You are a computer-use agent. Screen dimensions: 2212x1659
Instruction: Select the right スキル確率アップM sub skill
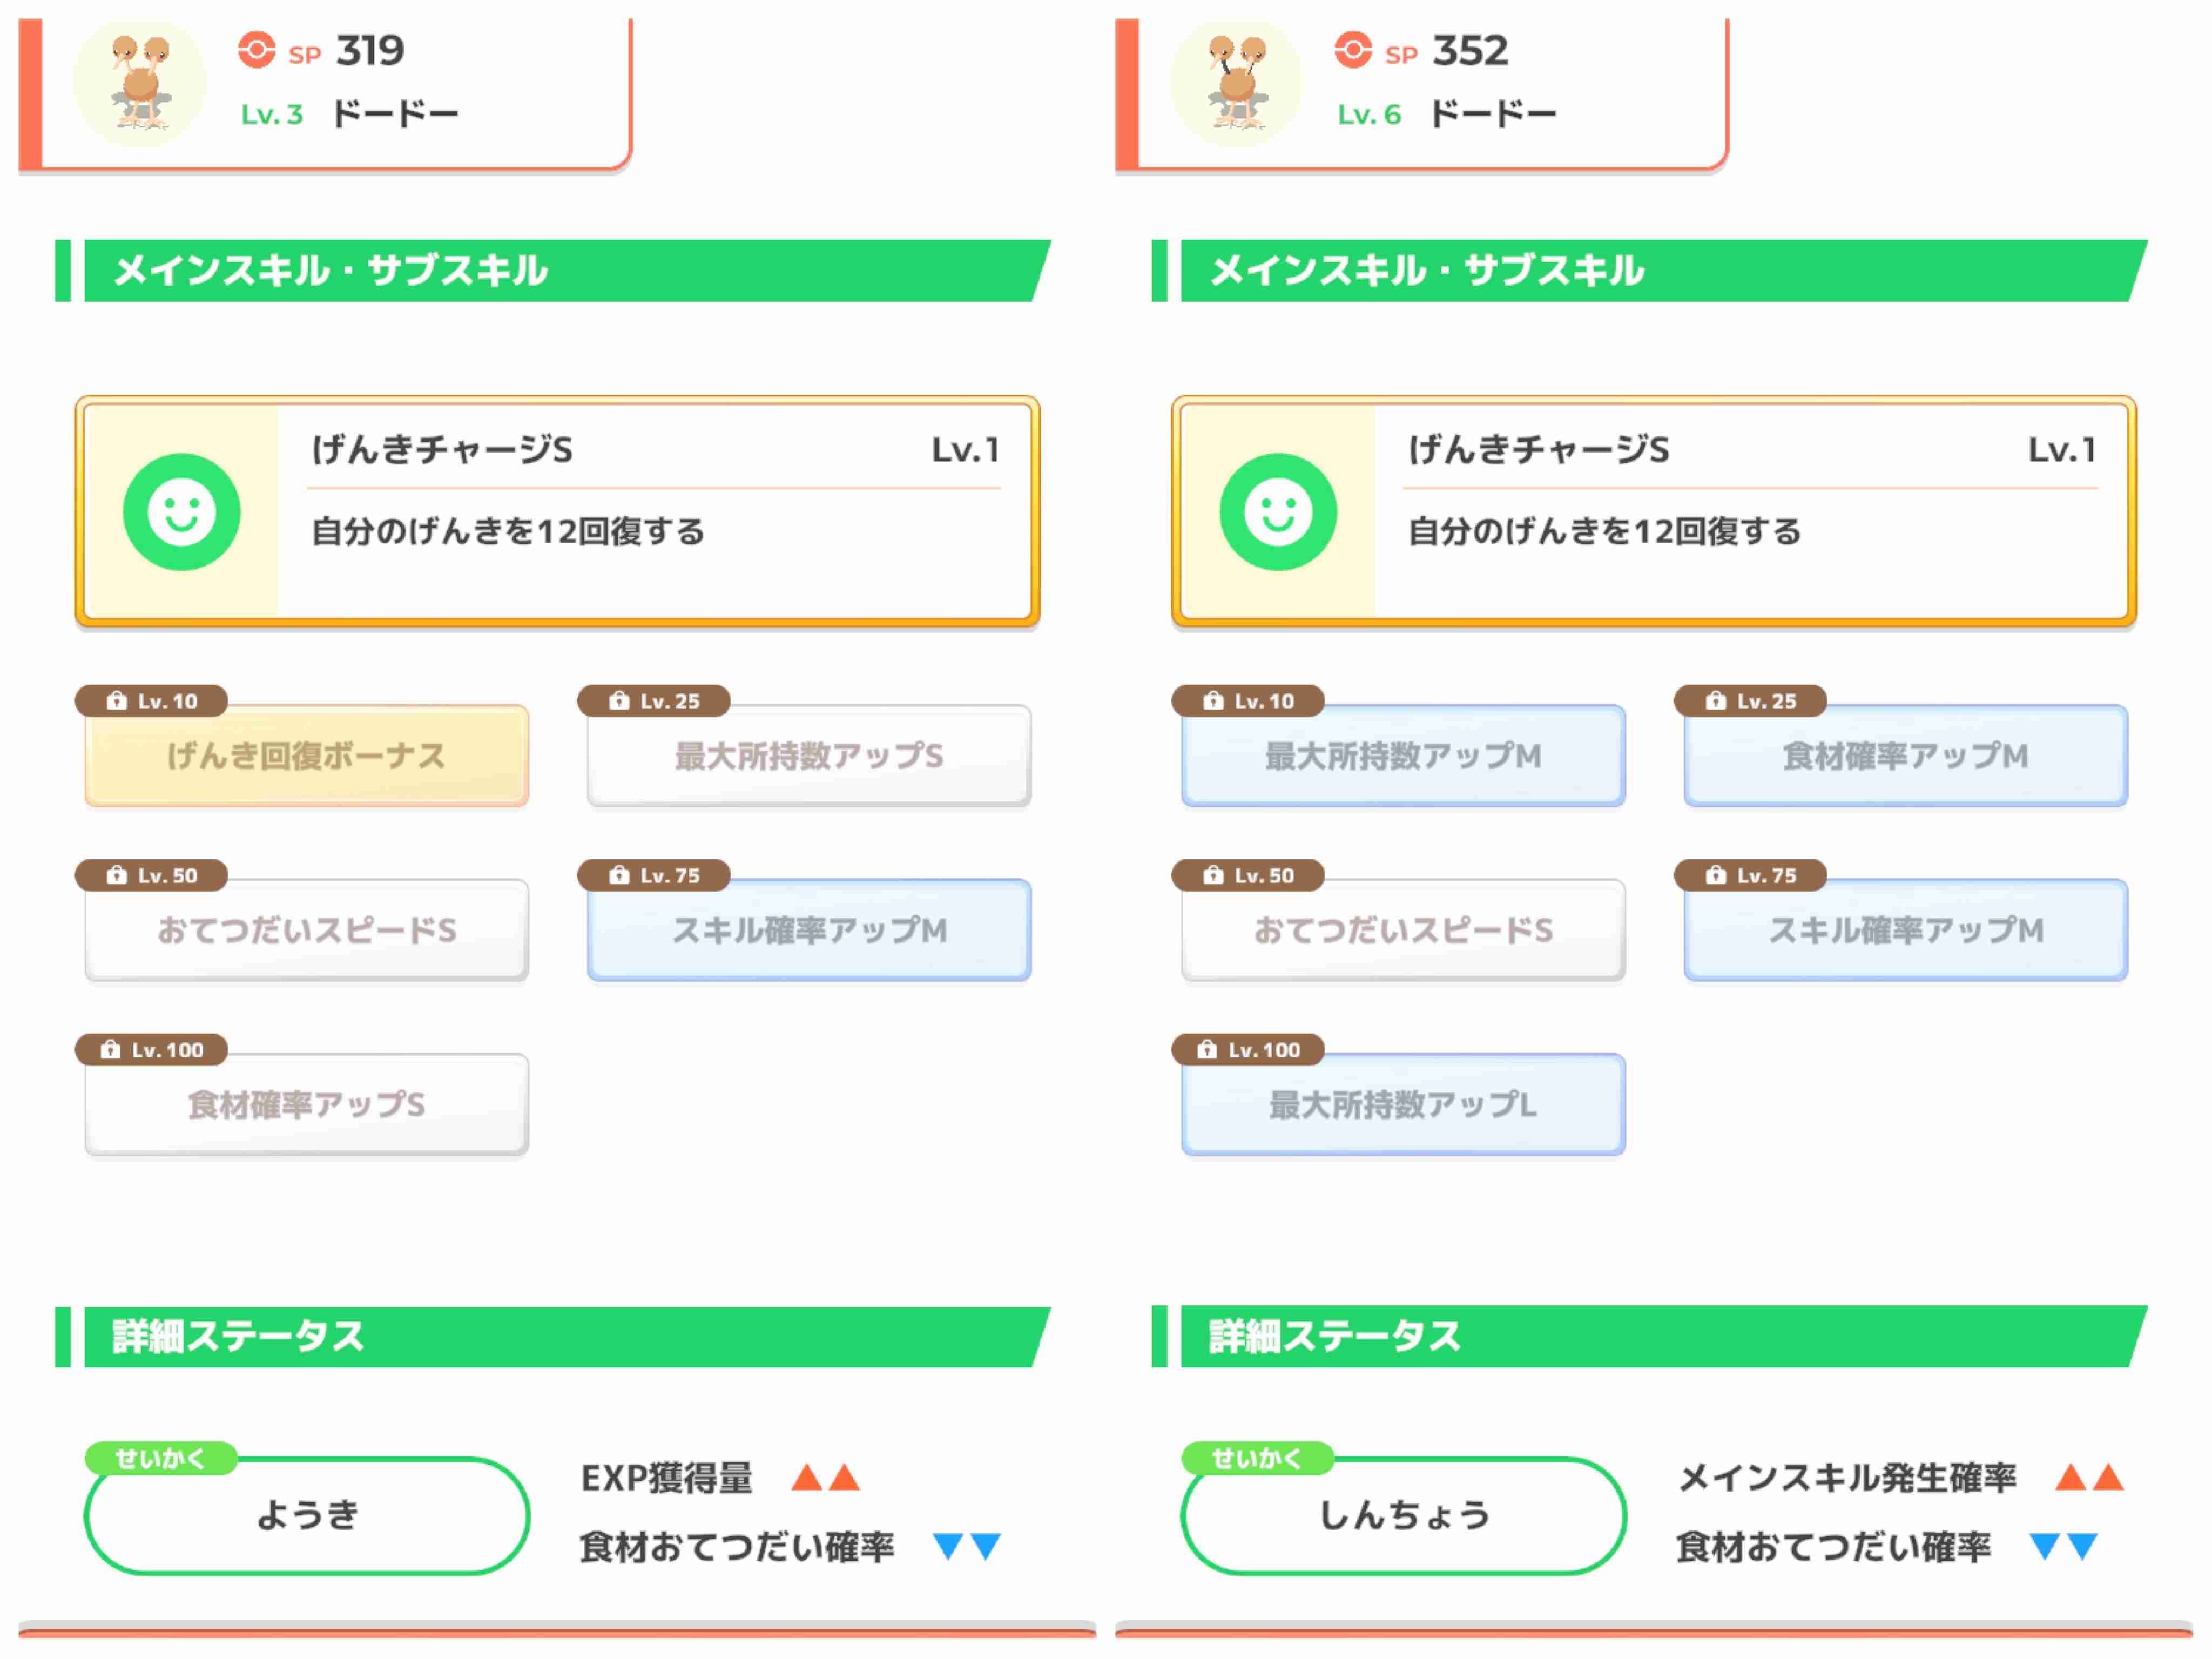(1905, 931)
